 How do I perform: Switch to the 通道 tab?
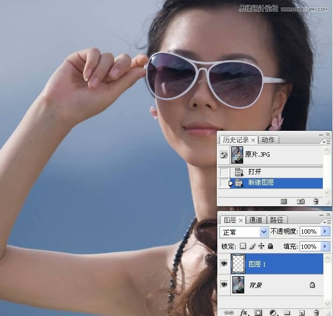pyautogui.click(x=256, y=220)
